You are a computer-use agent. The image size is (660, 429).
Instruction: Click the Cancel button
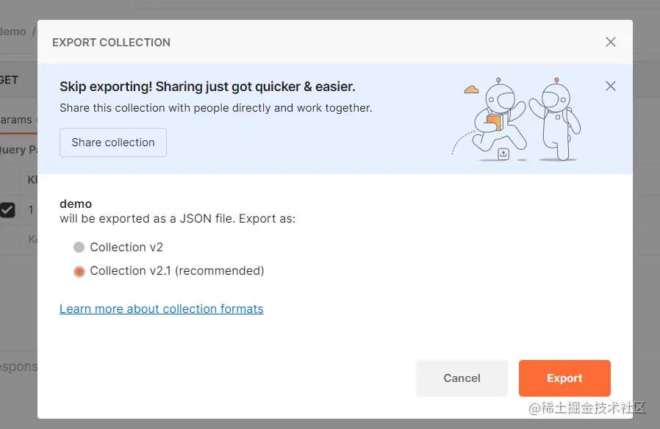(462, 378)
